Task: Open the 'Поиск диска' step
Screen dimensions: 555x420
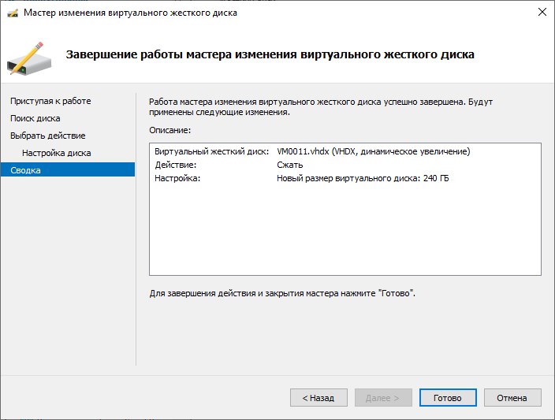Action: (35, 118)
